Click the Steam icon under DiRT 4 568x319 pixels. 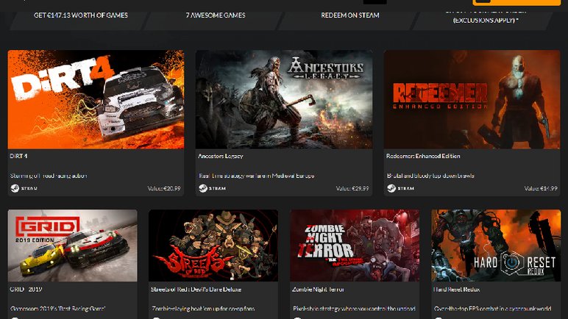(x=15, y=188)
